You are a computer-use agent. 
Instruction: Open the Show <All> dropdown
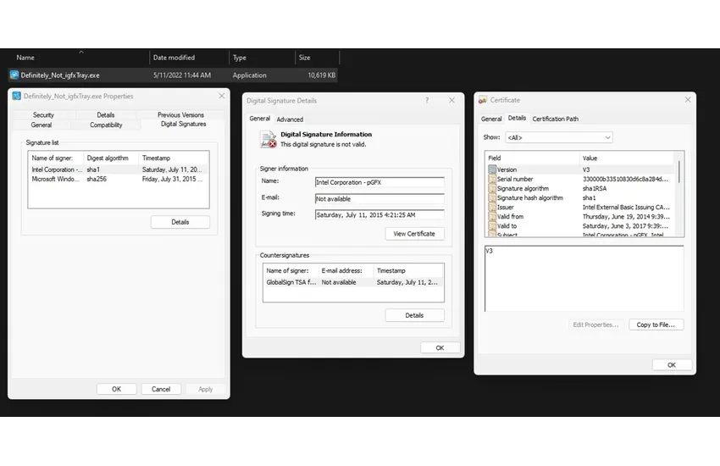tap(559, 137)
